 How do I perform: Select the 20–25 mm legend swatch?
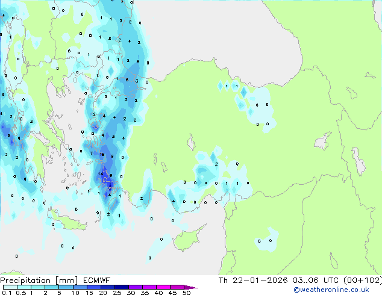point(107,287)
